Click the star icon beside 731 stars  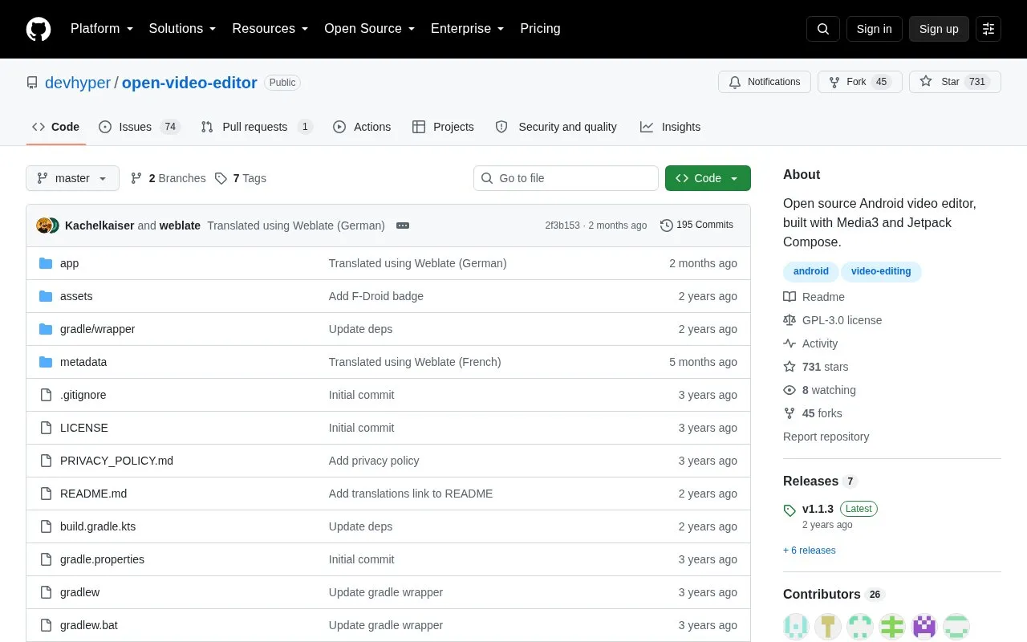coord(790,367)
